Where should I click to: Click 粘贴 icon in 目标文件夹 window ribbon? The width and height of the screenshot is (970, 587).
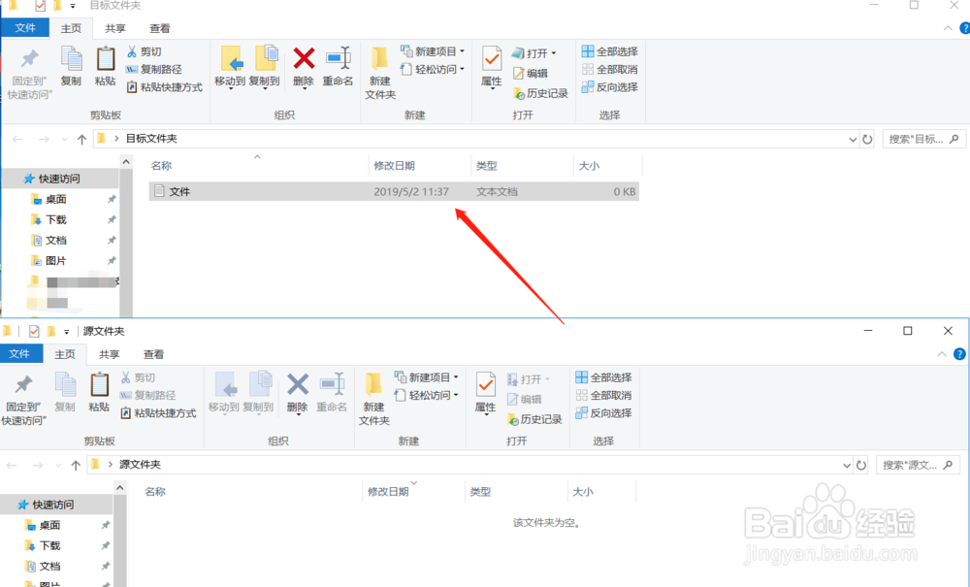[x=105, y=66]
